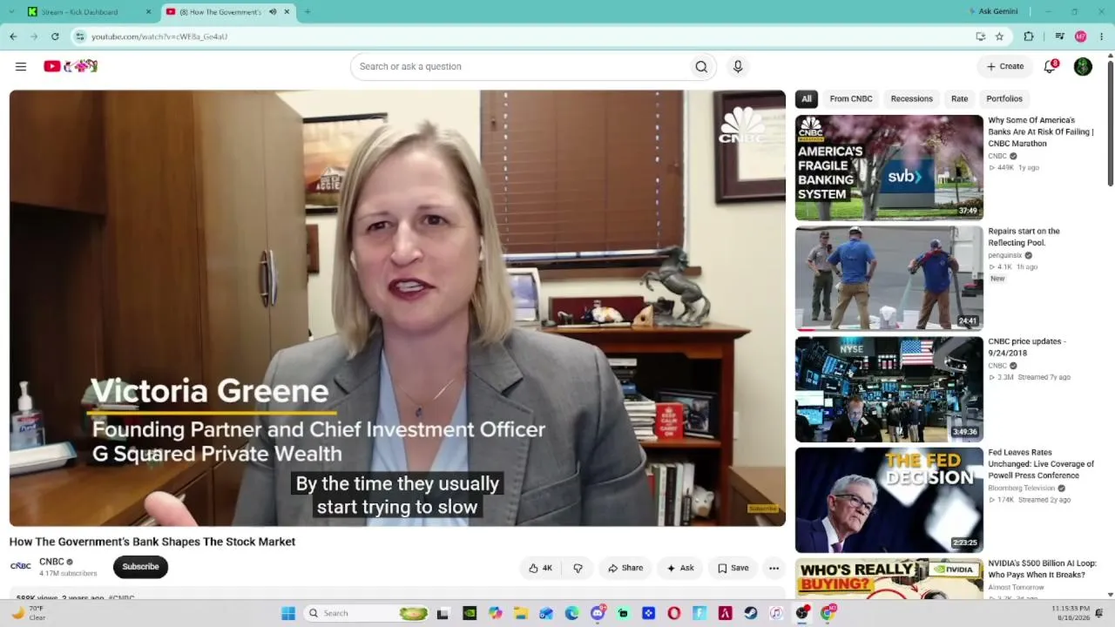This screenshot has width=1115, height=627.
Task: Mute the YouTube tab's audio icon
Action: [x=273, y=12]
